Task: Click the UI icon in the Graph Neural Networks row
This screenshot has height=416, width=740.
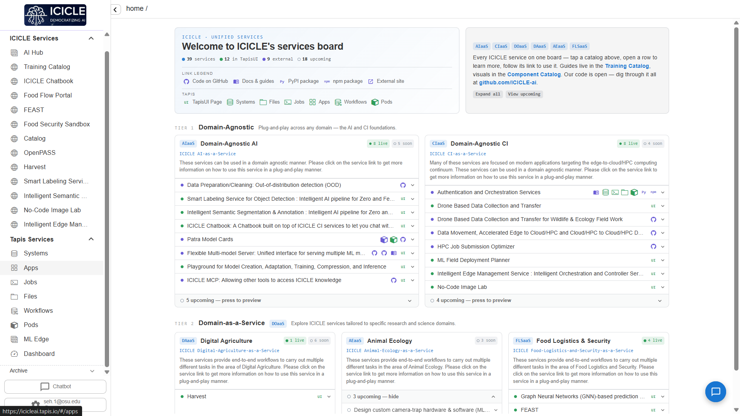Action: point(653,397)
